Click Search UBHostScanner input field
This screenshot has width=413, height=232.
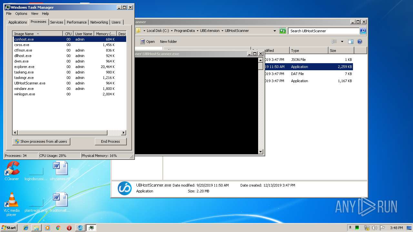coord(324,31)
